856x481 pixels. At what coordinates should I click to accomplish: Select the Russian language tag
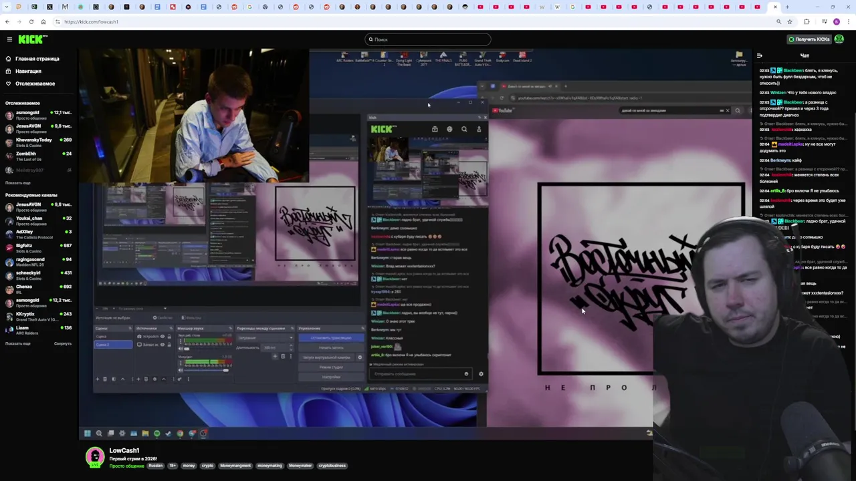pyautogui.click(x=155, y=466)
